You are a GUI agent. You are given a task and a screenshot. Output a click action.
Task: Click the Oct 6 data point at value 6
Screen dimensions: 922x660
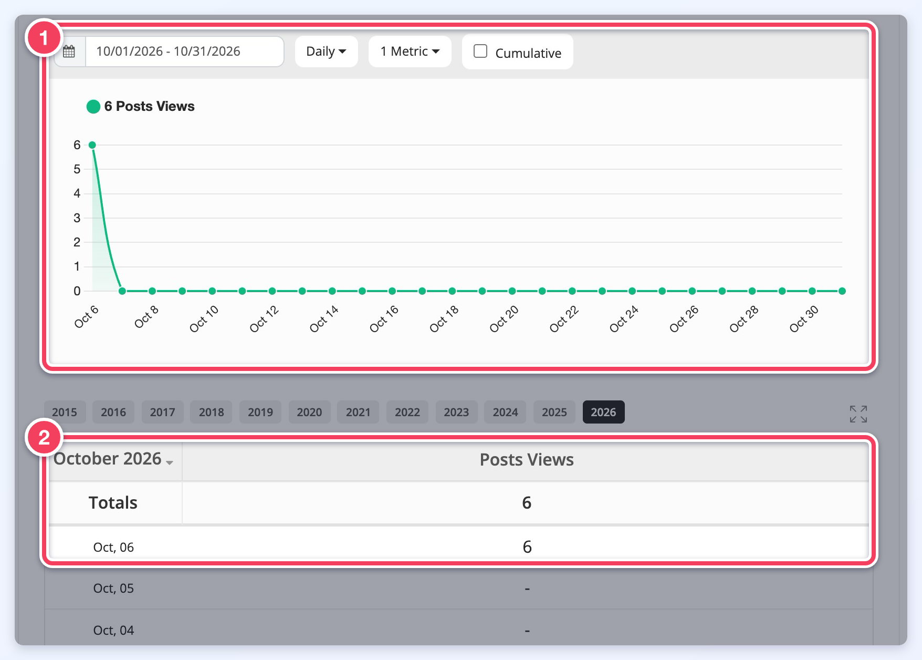(92, 145)
